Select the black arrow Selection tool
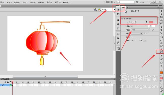The width and height of the screenshot is (164, 95). pos(161,11)
